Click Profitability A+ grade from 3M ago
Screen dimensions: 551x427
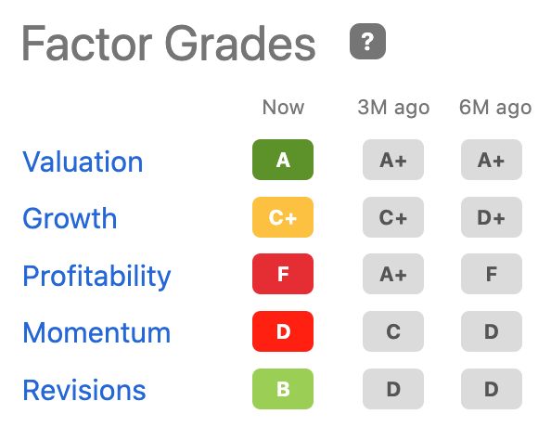393,274
